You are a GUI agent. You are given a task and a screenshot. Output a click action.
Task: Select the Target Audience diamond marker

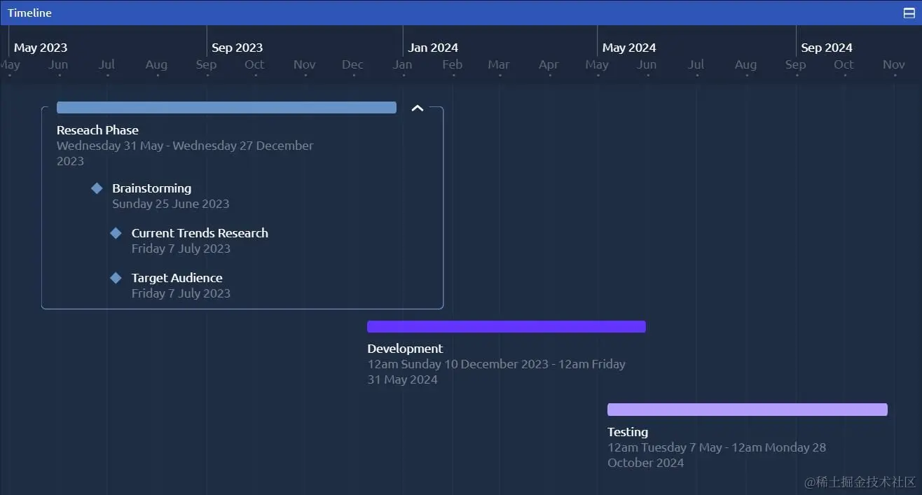tap(116, 278)
